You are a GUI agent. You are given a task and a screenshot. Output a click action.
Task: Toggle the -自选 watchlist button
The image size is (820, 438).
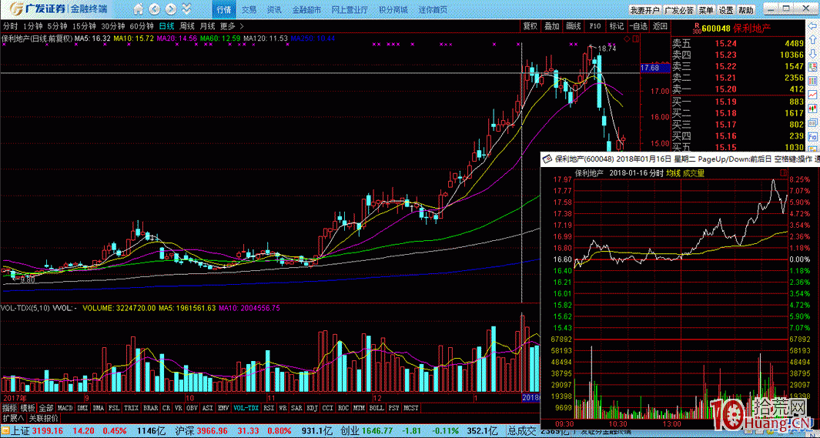coord(638,26)
